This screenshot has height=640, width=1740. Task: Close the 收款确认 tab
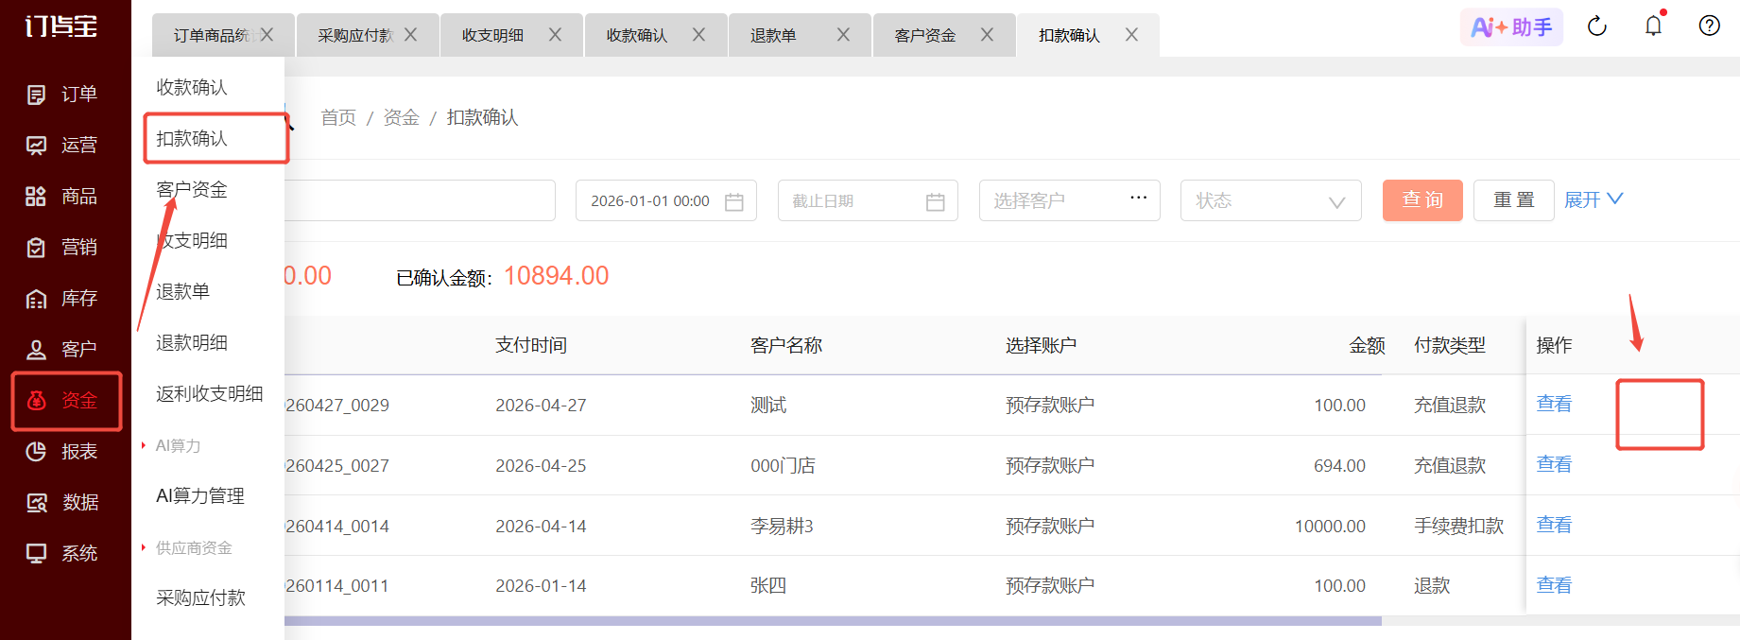click(x=699, y=35)
